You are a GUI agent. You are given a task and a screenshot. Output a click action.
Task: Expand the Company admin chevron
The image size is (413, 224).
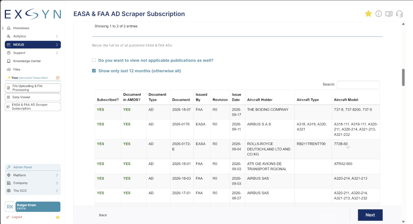[57, 183]
